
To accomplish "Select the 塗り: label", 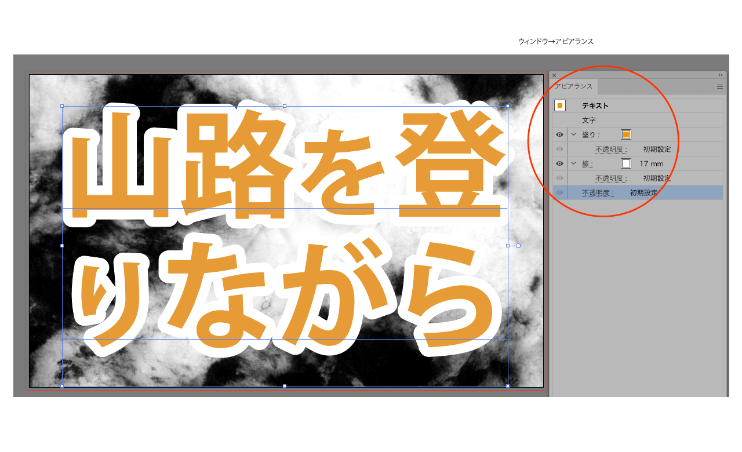I will tap(591, 134).
